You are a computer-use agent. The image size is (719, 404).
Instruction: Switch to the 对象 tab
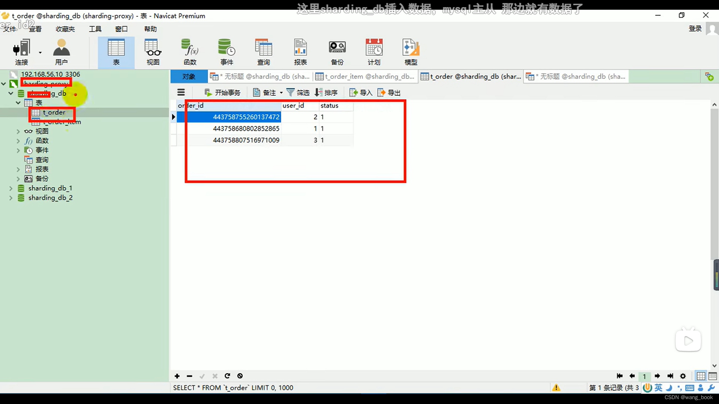tap(189, 76)
